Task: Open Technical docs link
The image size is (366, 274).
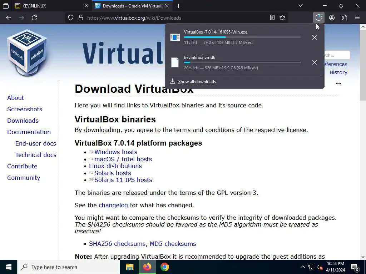Action: [36, 155]
